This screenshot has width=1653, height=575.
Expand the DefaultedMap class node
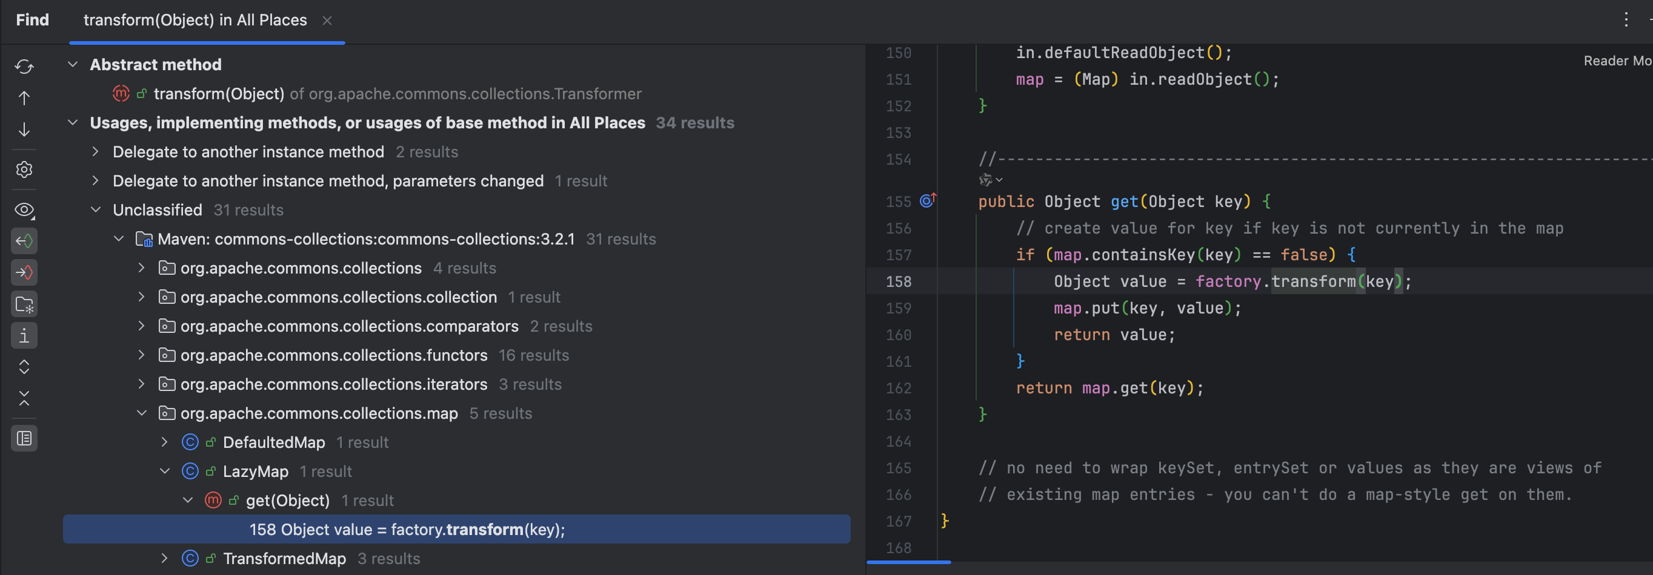point(165,442)
